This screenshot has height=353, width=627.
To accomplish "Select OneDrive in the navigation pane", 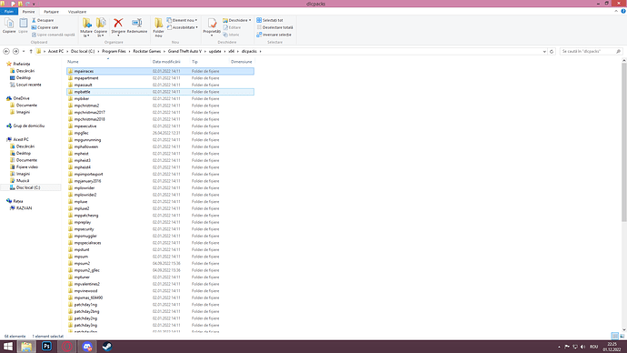I will (x=21, y=98).
